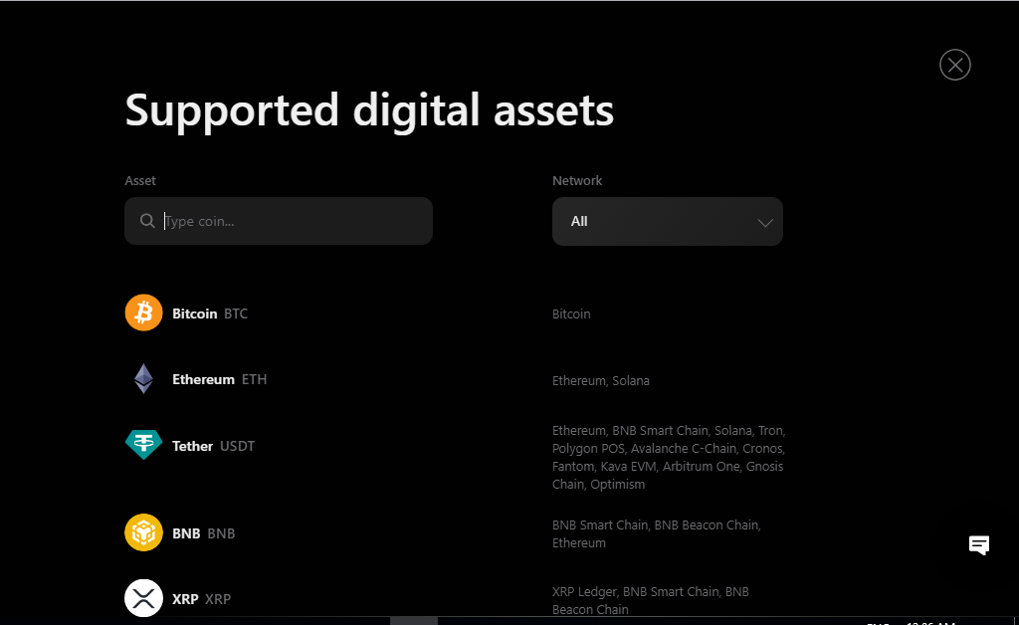
Task: Select the bold BNB asset name
Action: click(186, 533)
